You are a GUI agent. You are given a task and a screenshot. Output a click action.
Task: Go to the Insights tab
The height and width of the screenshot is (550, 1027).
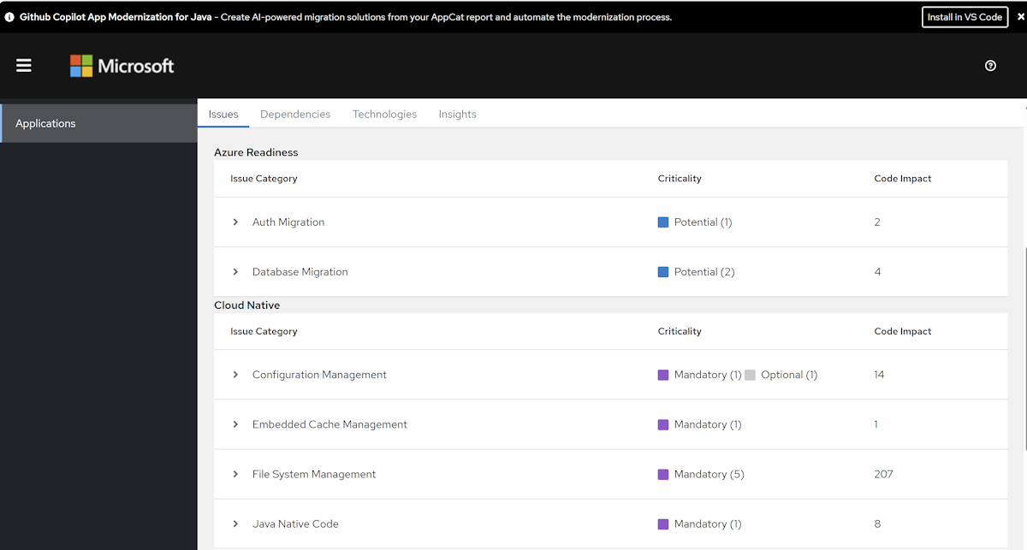coord(457,114)
